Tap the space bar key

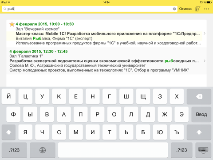(113, 150)
